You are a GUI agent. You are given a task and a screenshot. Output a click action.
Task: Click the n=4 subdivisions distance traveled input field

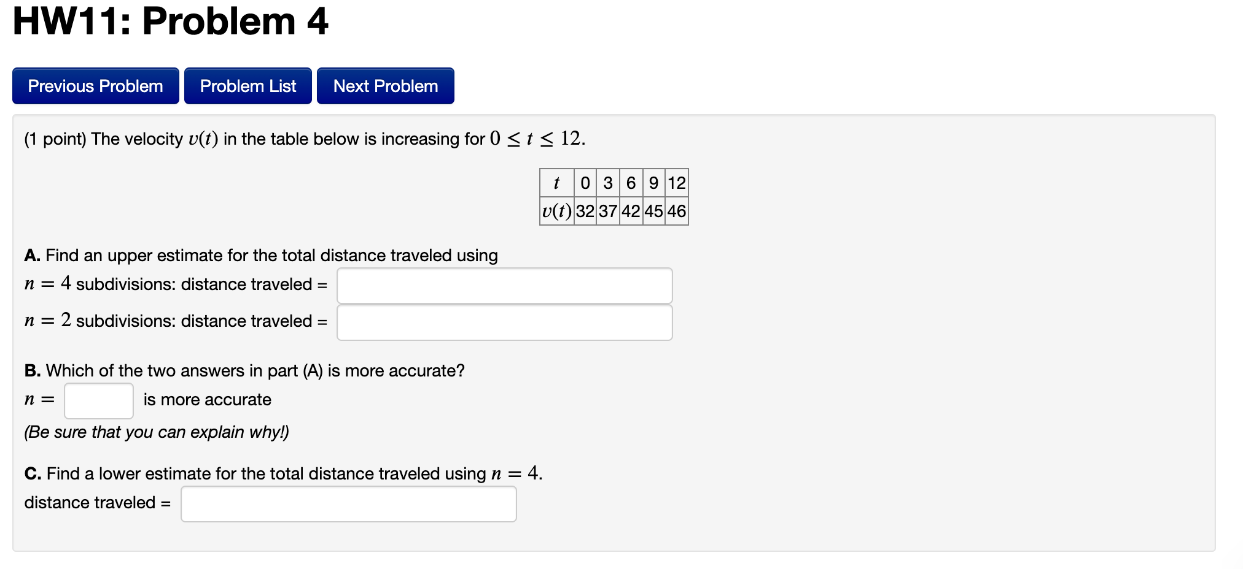pos(504,285)
